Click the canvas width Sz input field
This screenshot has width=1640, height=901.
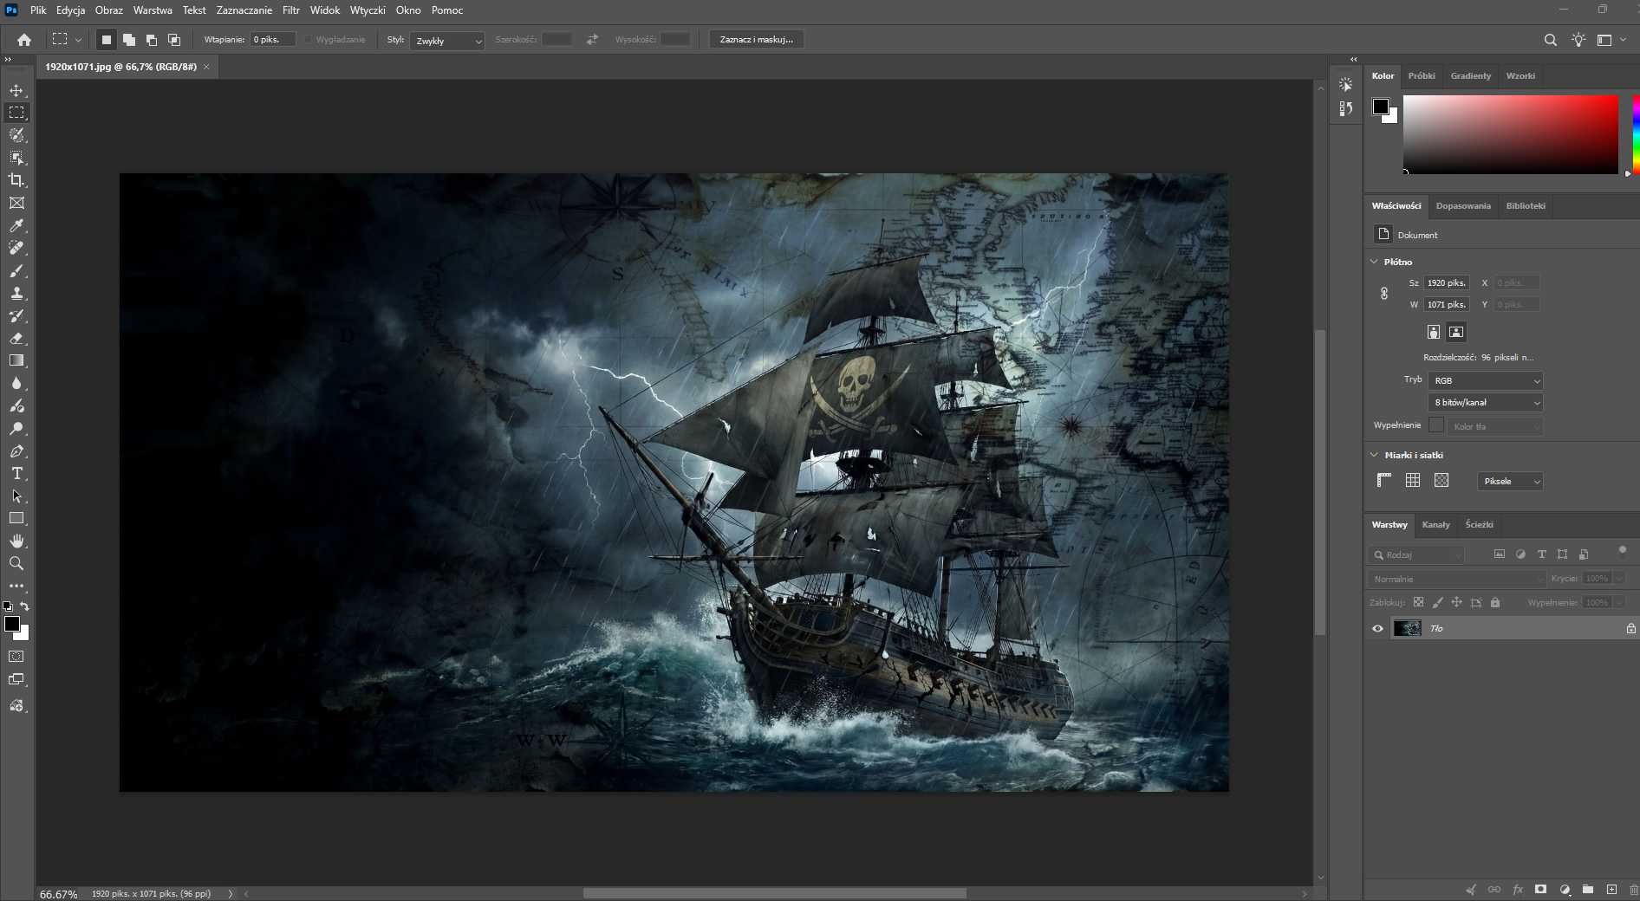[1447, 283]
